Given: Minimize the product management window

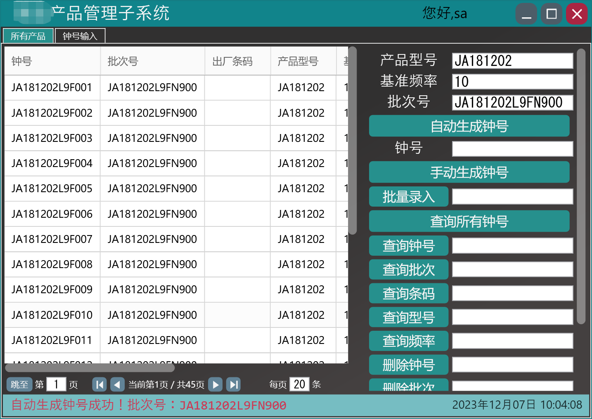Looking at the screenshot, I should (526, 14).
